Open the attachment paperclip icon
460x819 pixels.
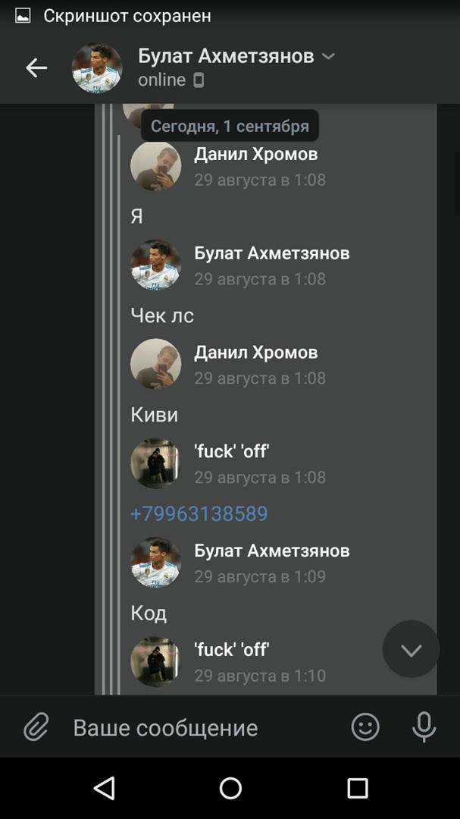[36, 726]
